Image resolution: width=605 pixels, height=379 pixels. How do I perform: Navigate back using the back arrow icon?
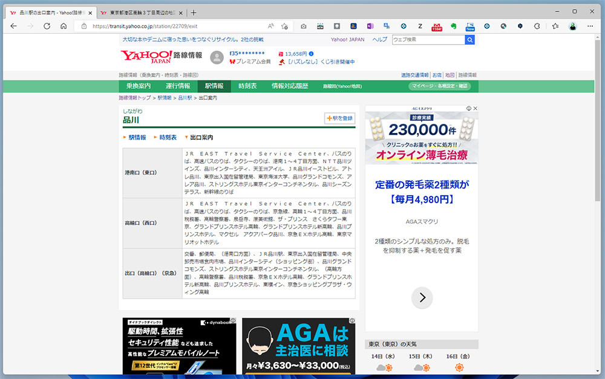point(13,26)
